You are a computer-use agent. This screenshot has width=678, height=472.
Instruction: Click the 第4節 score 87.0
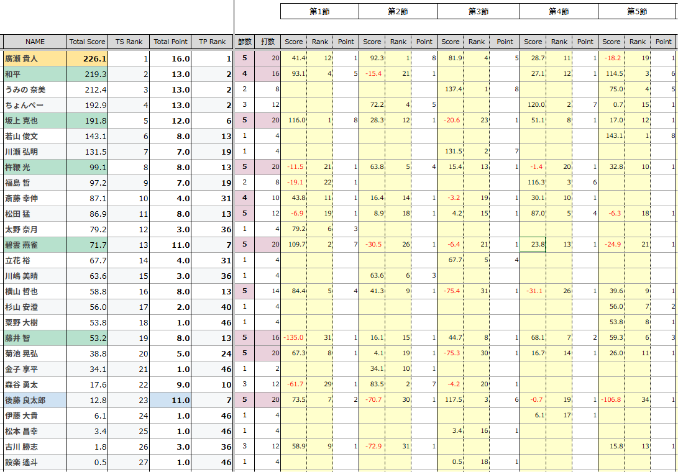(x=533, y=214)
